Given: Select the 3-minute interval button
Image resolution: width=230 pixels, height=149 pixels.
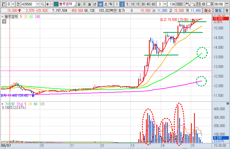Looking at the screenshot, I should click(x=122, y=4).
